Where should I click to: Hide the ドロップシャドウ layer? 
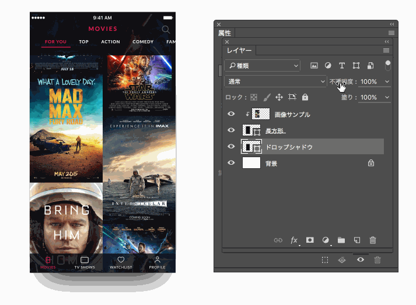231,147
